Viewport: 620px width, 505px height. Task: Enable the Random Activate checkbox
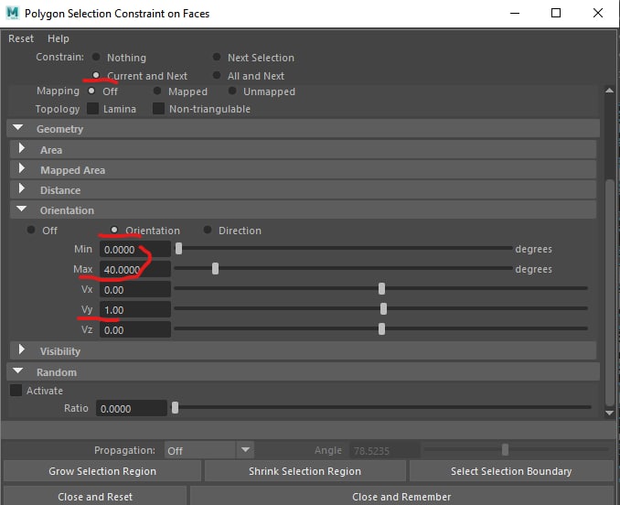(16, 391)
